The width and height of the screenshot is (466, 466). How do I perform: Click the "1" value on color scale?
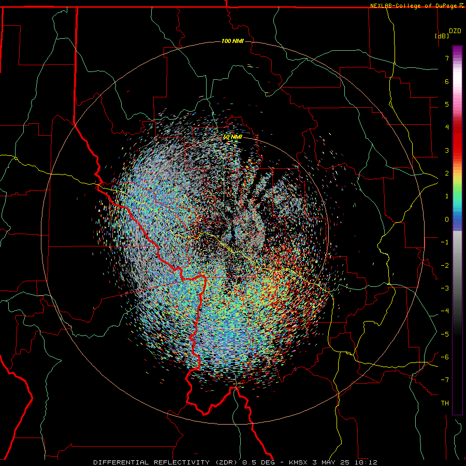click(447, 196)
